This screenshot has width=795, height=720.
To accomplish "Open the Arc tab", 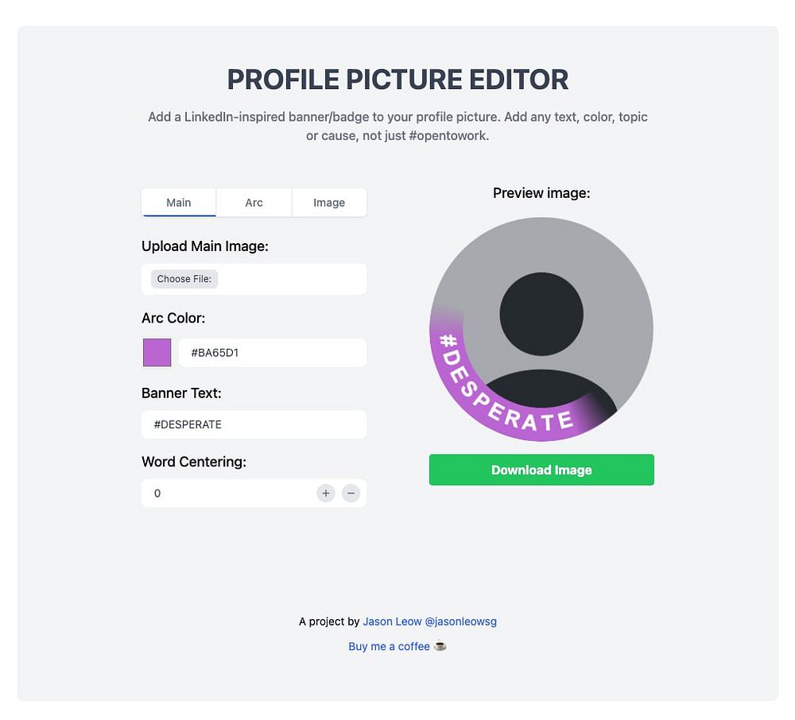I will coord(254,203).
